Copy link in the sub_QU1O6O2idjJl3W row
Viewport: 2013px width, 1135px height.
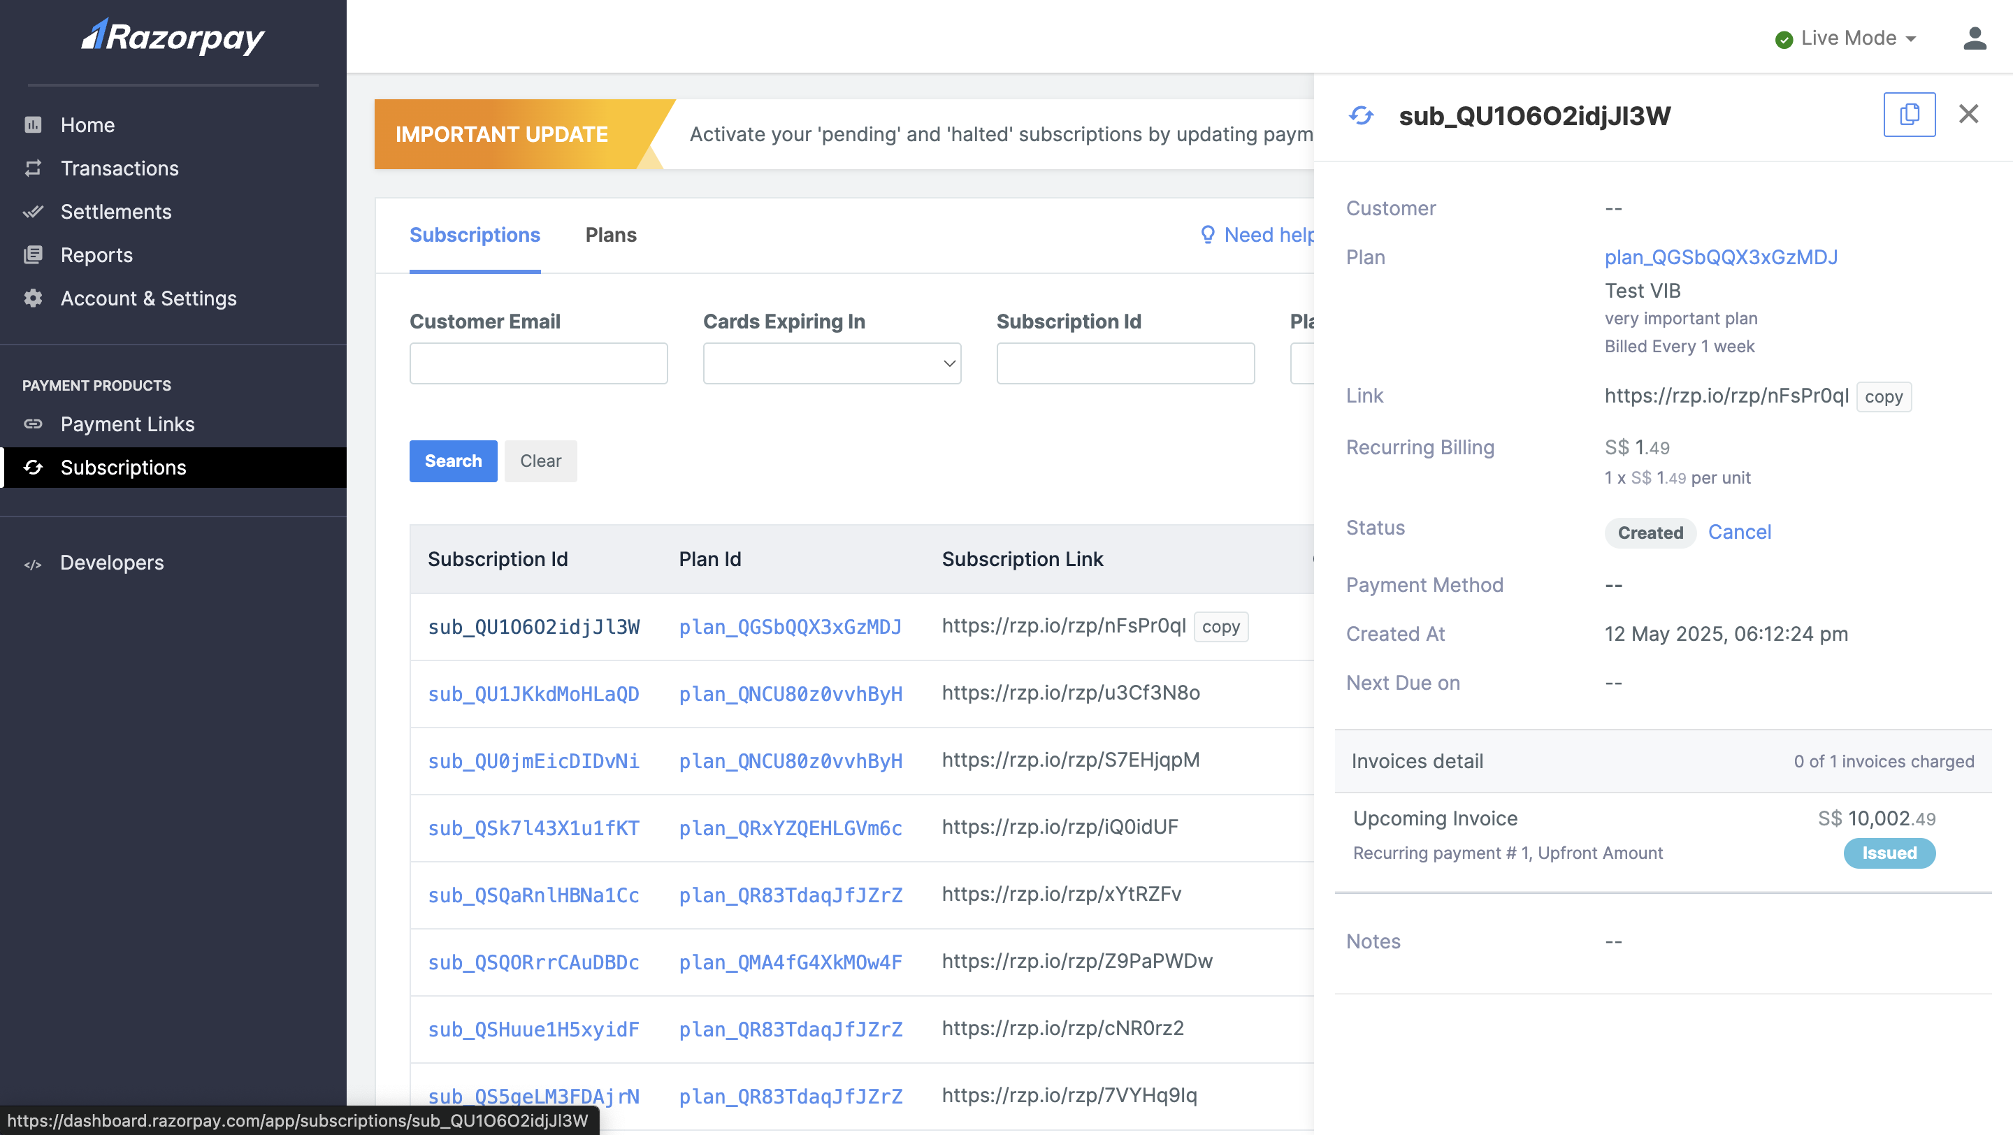(1220, 628)
